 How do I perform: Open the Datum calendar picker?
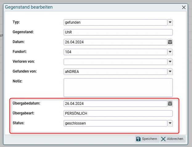point(170,42)
